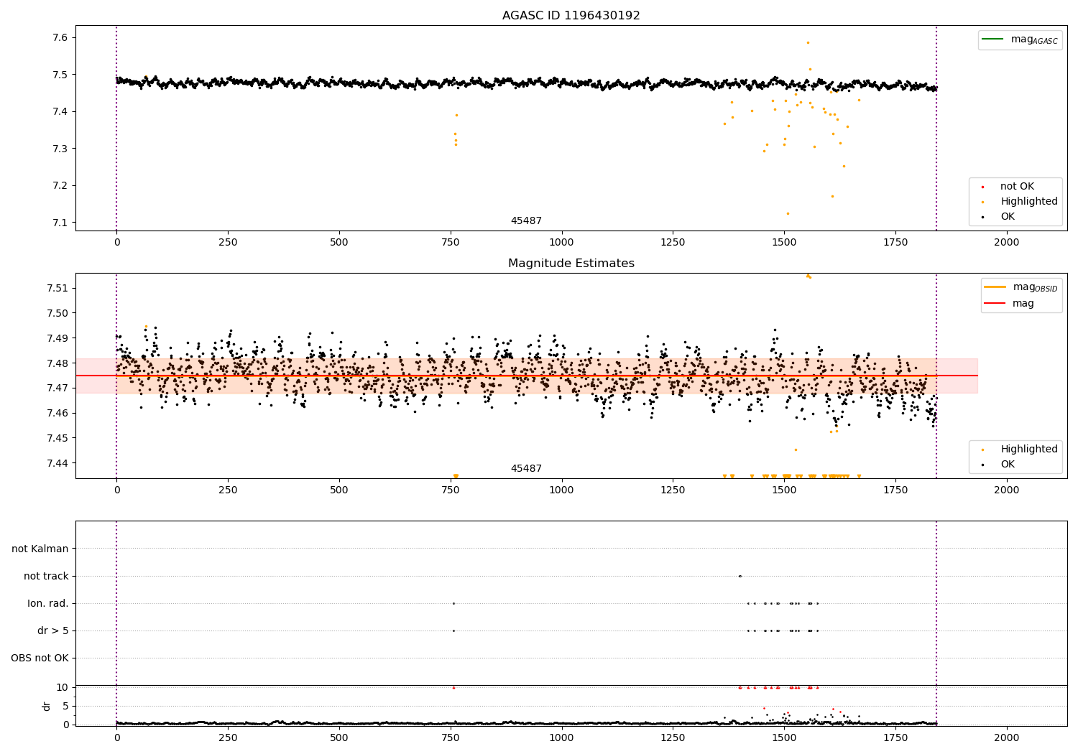Viewport: 1078px width, 754px height.
Task: Click the 'dr > 5' y-axis label
Action: point(53,631)
